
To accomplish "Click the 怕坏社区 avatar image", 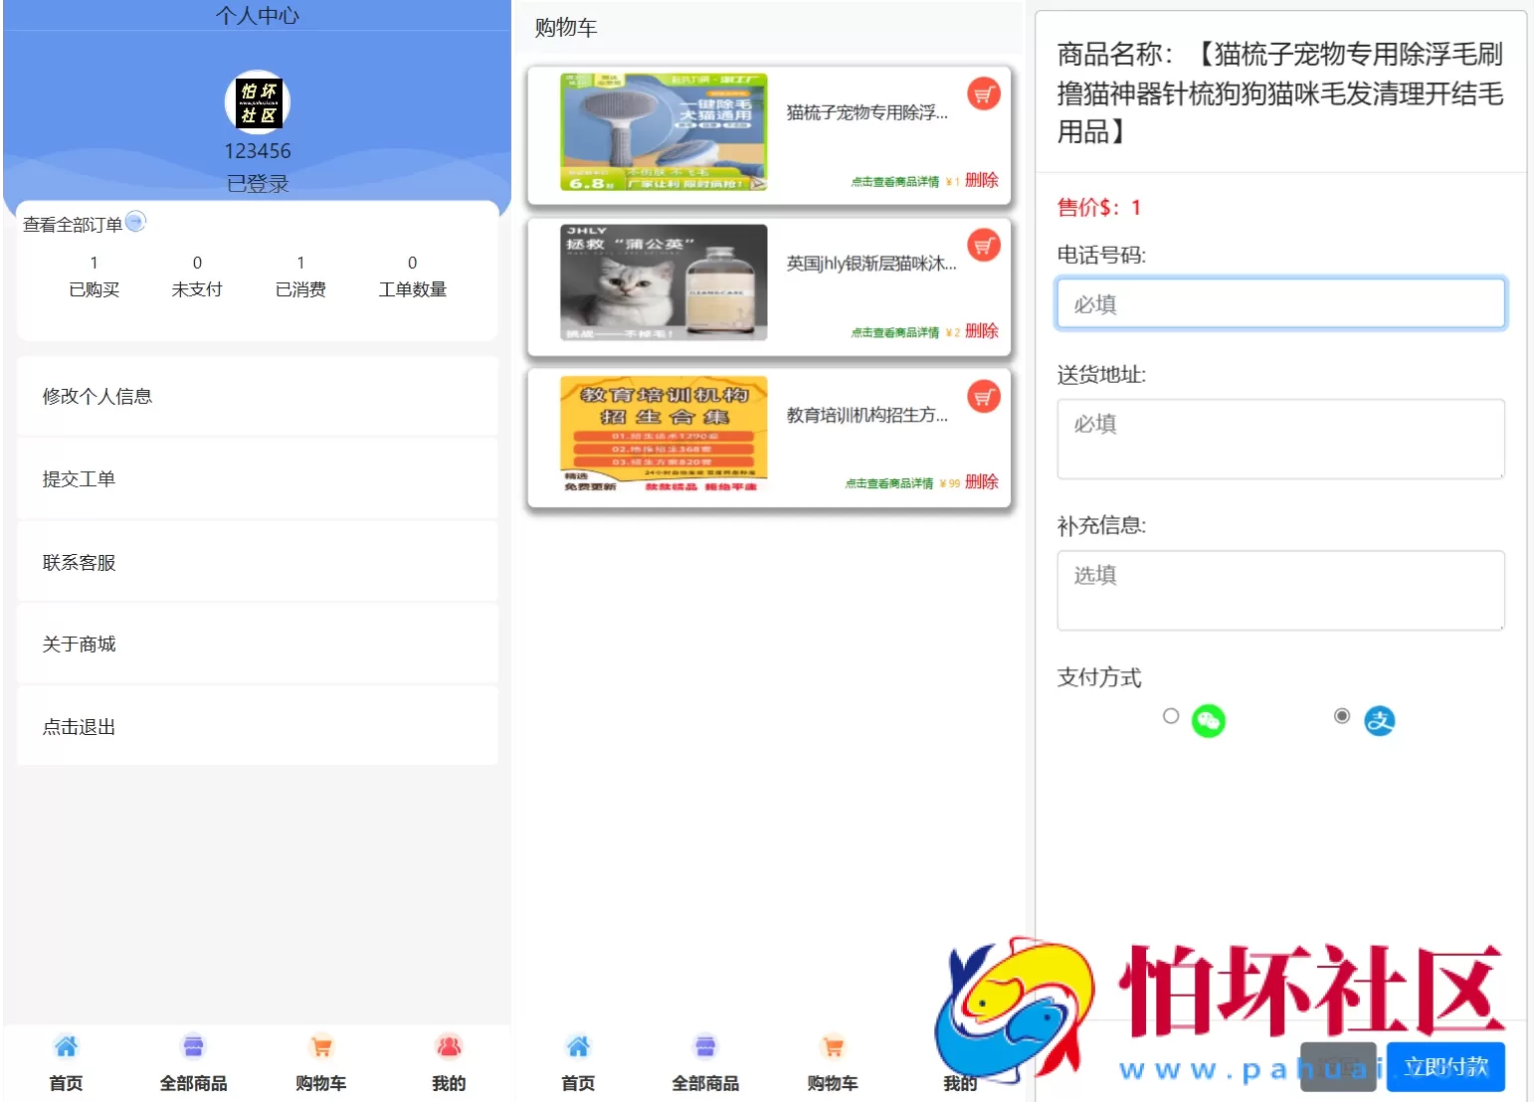I will click(x=257, y=102).
